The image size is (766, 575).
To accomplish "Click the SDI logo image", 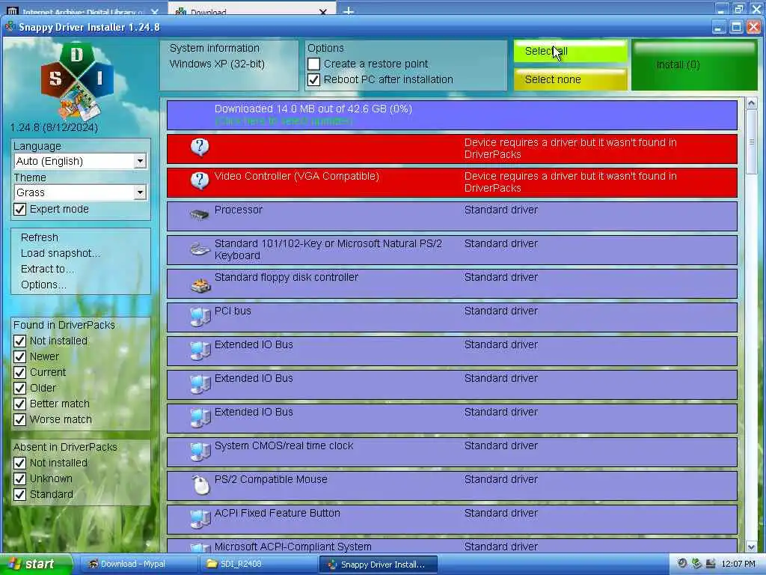I will click(77, 81).
